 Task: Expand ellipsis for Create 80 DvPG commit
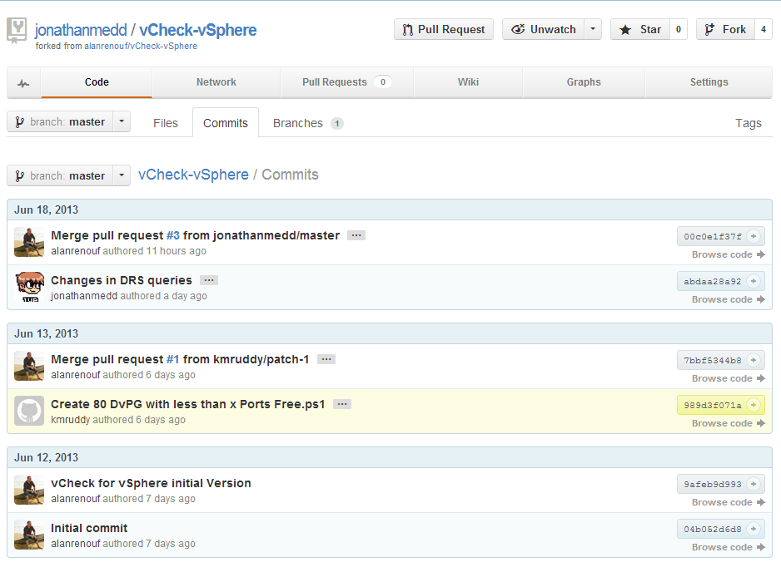click(x=342, y=404)
